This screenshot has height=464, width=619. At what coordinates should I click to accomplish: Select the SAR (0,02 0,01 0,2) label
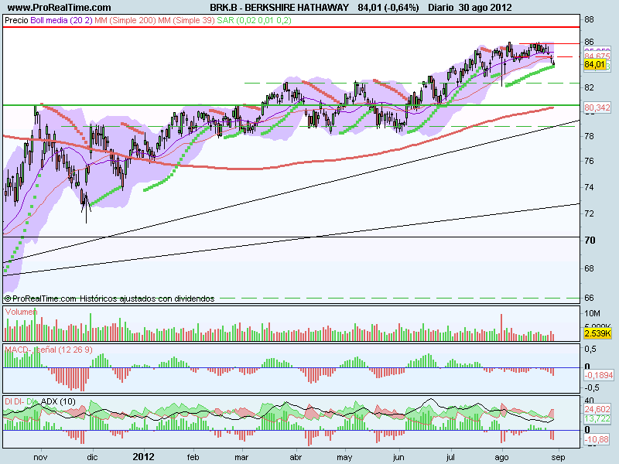(255, 20)
